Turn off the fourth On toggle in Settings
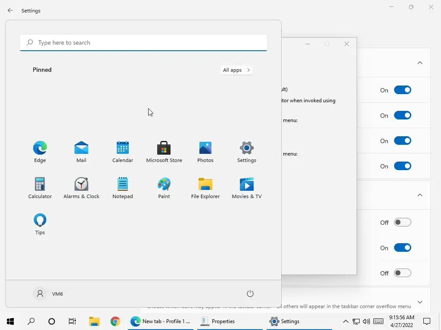Image resolution: width=441 pixels, height=330 pixels. pyautogui.click(x=403, y=166)
